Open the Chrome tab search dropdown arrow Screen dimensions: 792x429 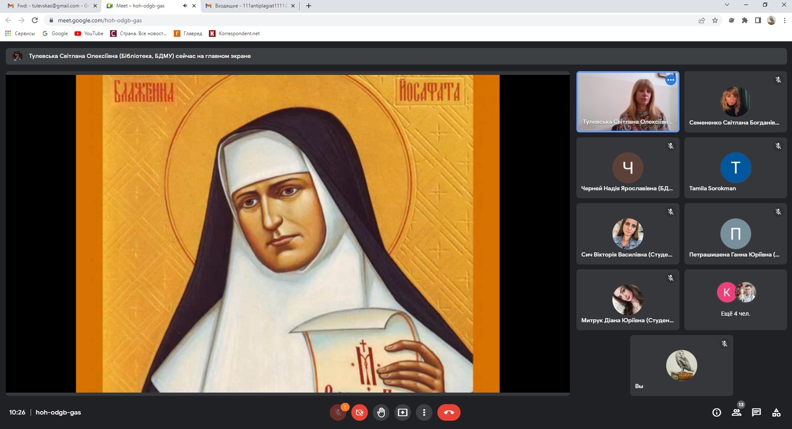click(x=727, y=5)
